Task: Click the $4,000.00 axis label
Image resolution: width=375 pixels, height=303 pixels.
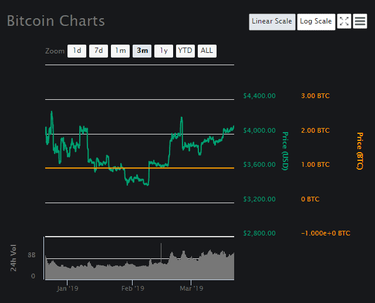Action: [259, 130]
